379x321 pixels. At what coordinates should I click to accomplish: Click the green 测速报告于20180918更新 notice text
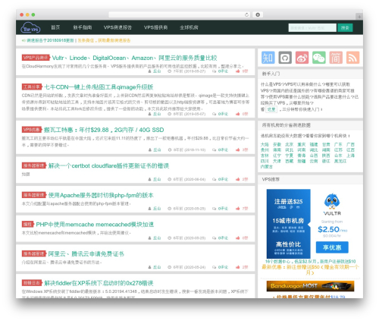pos(50,40)
